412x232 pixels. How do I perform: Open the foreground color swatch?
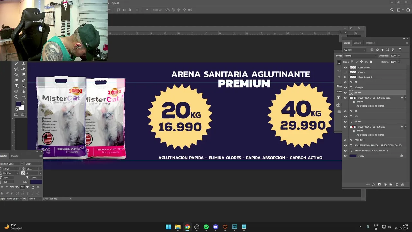[18, 104]
